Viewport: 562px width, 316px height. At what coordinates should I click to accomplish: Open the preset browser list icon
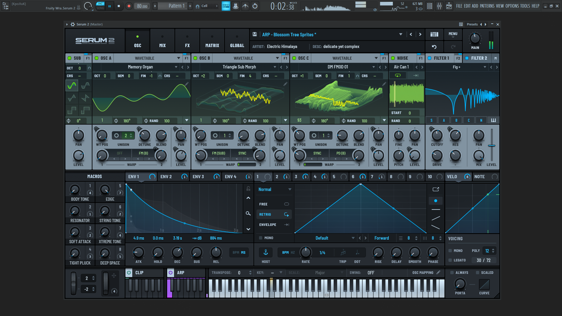point(434,34)
